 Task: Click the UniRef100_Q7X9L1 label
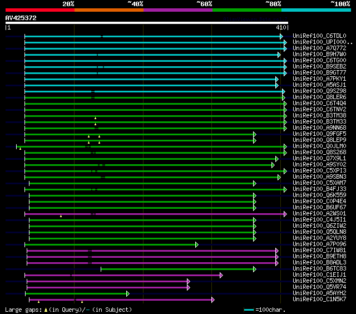click(x=319, y=159)
